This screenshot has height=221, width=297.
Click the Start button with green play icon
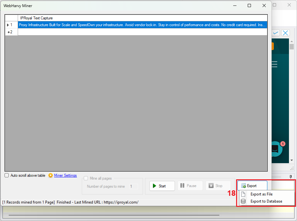pos(162,186)
